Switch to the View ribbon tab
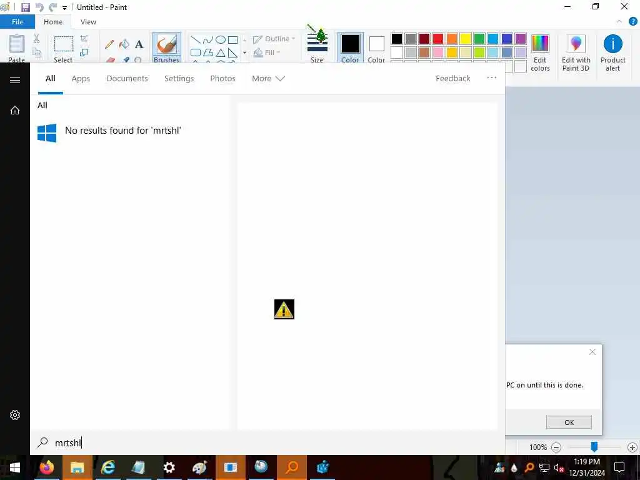This screenshot has width=640, height=480. (88, 22)
